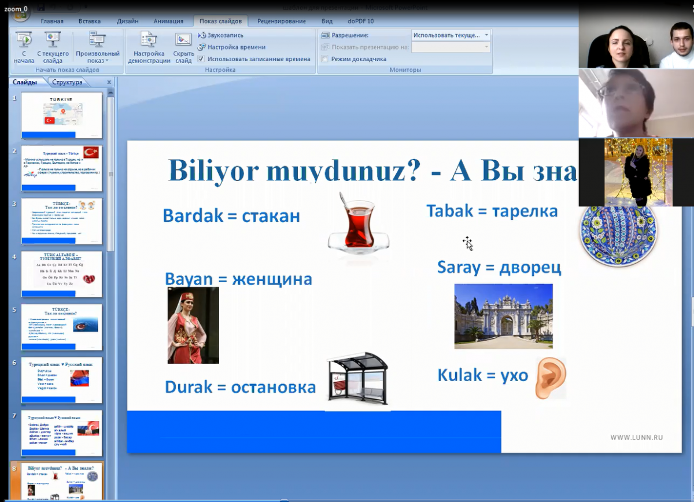
Task: Select slide 2 thumbnail 'Турецкий язык'
Action: 62,168
